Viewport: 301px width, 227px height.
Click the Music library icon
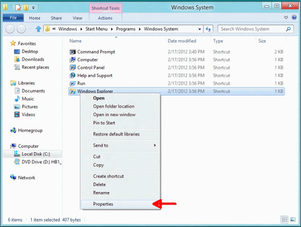pos(17,99)
